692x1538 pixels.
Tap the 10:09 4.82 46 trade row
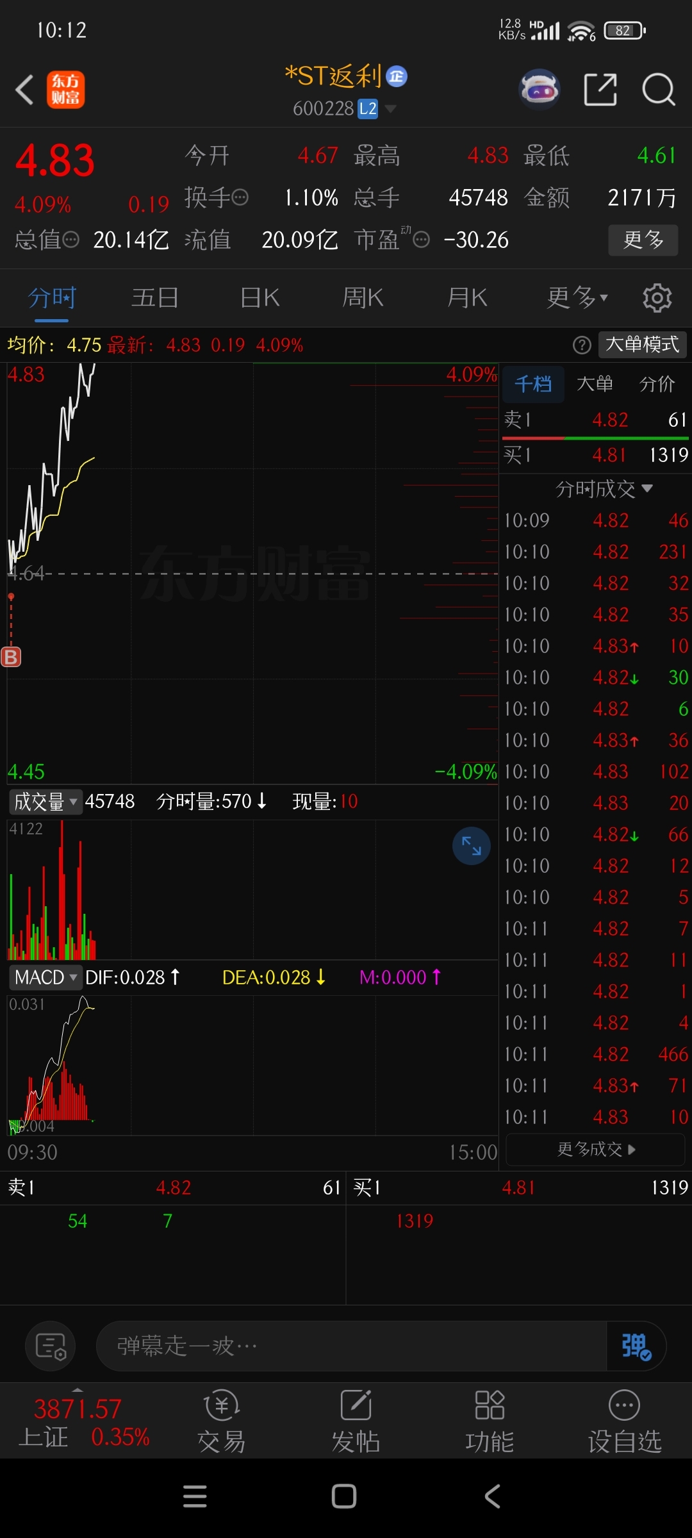[x=595, y=520]
